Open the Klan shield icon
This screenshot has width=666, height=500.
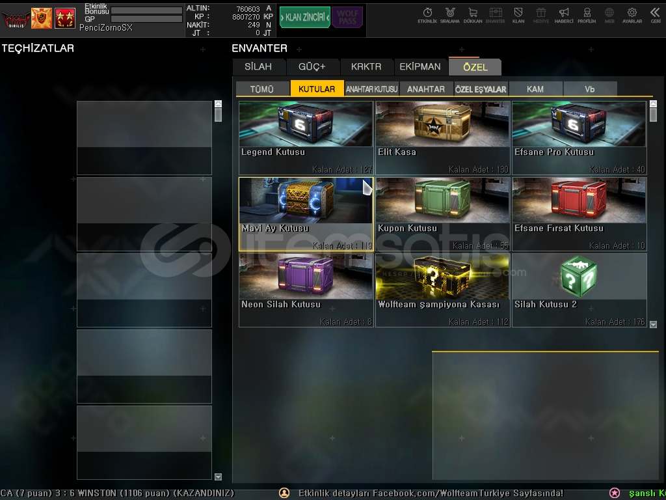(518, 16)
